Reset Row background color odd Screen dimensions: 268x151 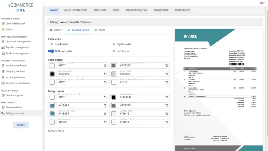click(105, 82)
